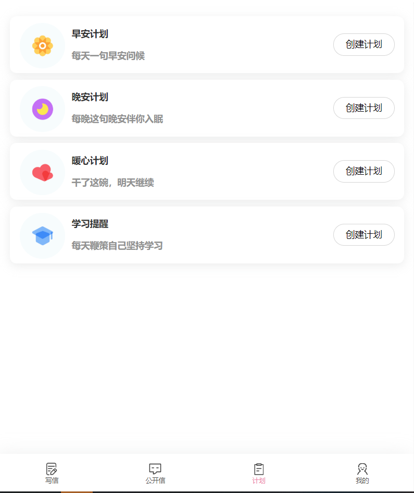The image size is (414, 493).
Task: Tap the 公开信 speech bubble icon
Action: click(155, 468)
